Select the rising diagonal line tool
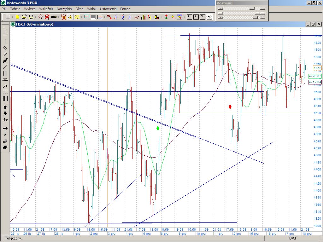323x242 pixels. pyautogui.click(x=5, y=67)
